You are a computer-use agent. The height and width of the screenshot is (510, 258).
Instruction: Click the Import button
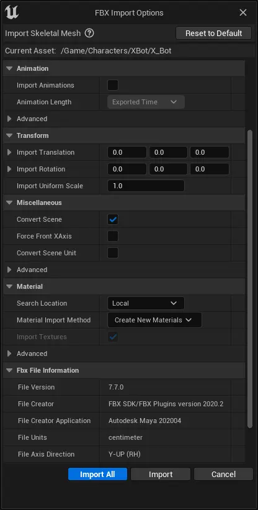pyautogui.click(x=161, y=474)
